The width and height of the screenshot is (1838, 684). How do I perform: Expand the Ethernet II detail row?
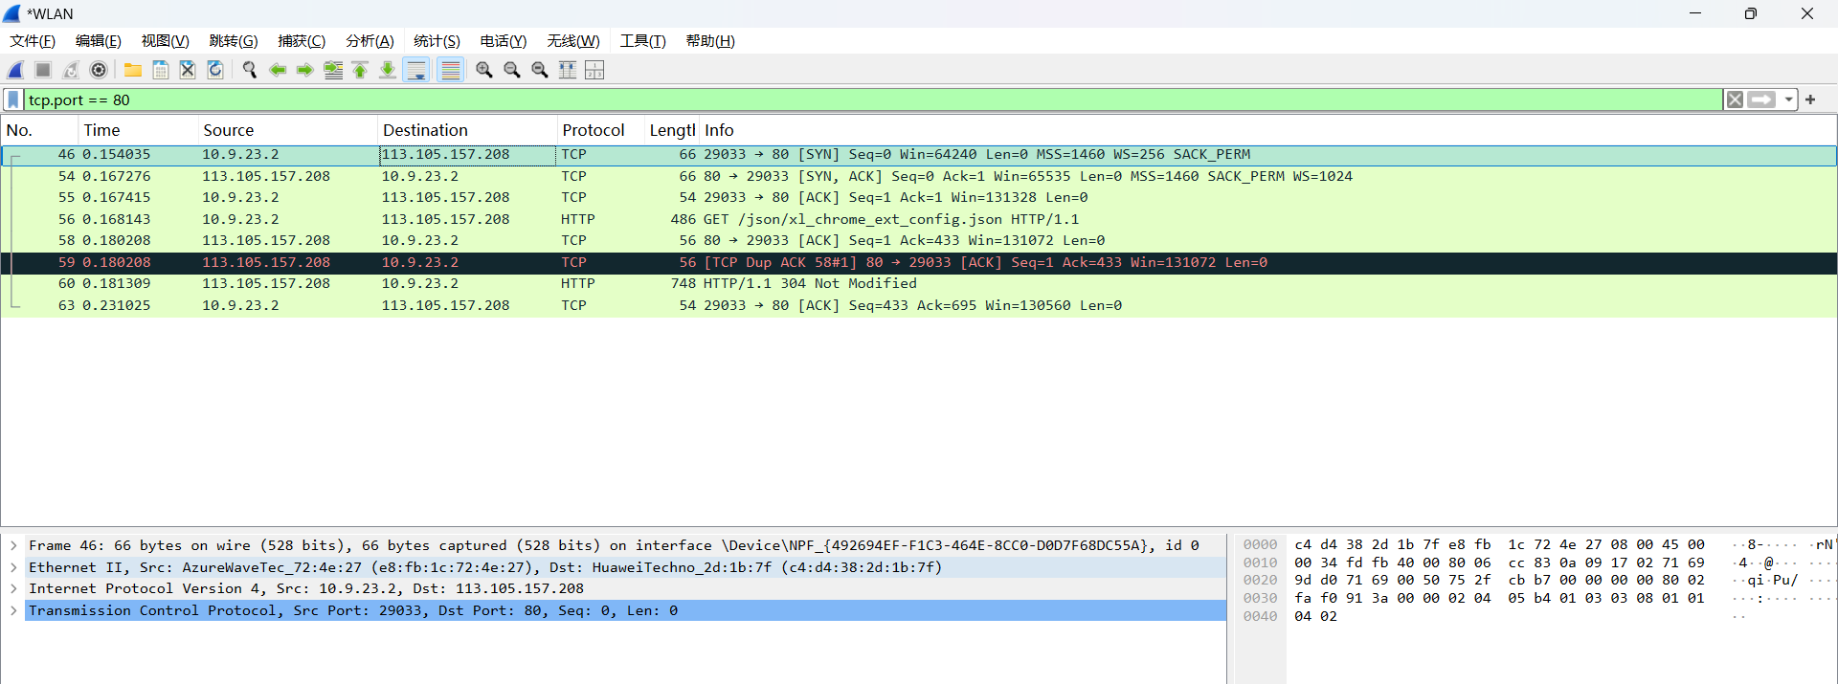click(x=13, y=567)
